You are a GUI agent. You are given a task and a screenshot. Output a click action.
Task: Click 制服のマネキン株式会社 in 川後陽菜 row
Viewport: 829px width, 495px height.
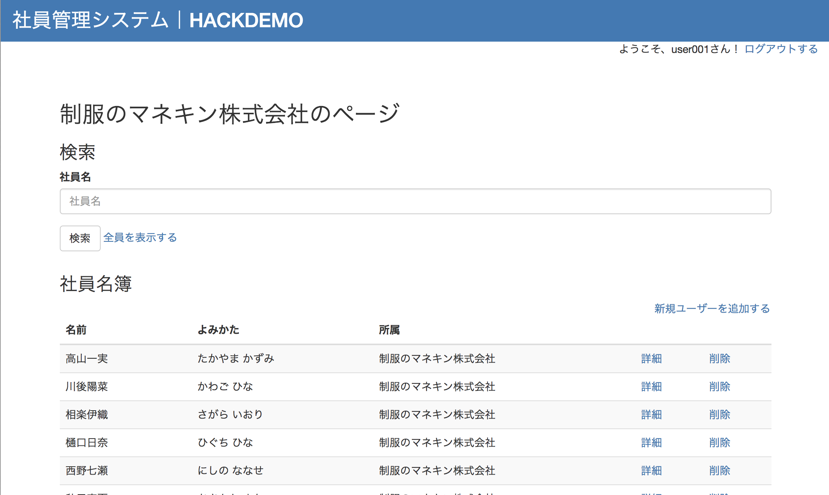point(437,387)
